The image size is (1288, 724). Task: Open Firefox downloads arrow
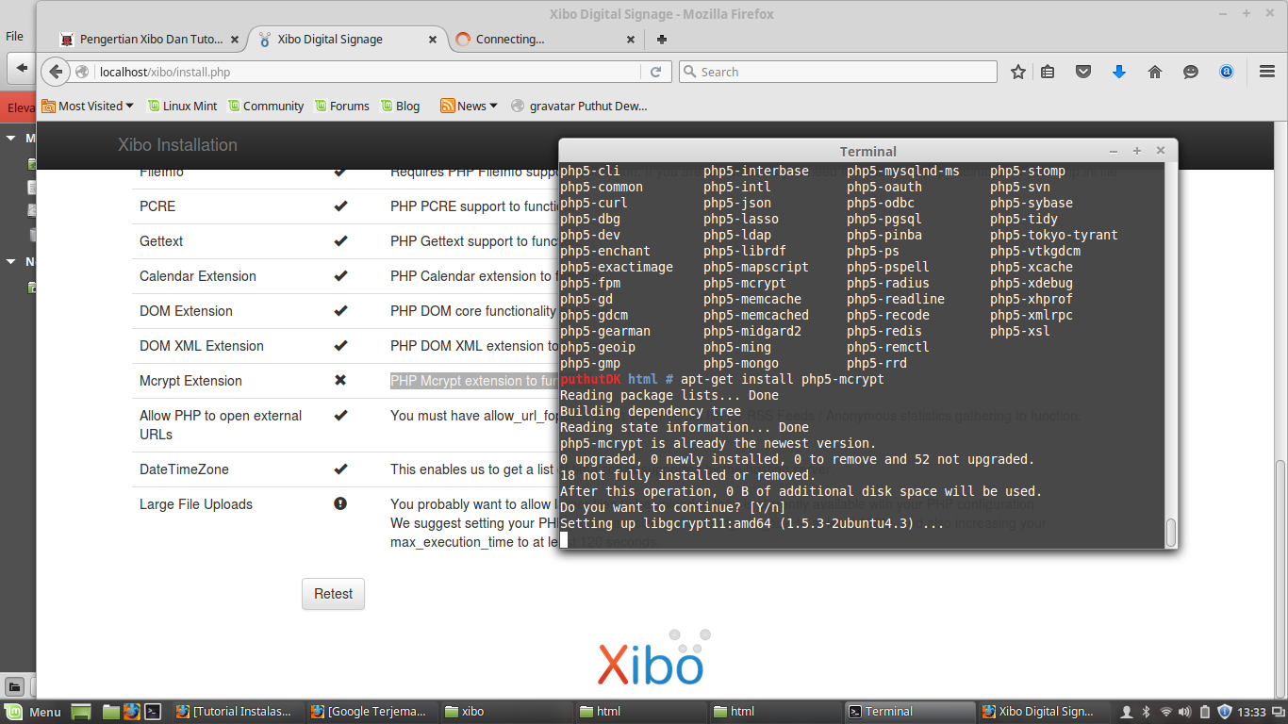pos(1119,72)
